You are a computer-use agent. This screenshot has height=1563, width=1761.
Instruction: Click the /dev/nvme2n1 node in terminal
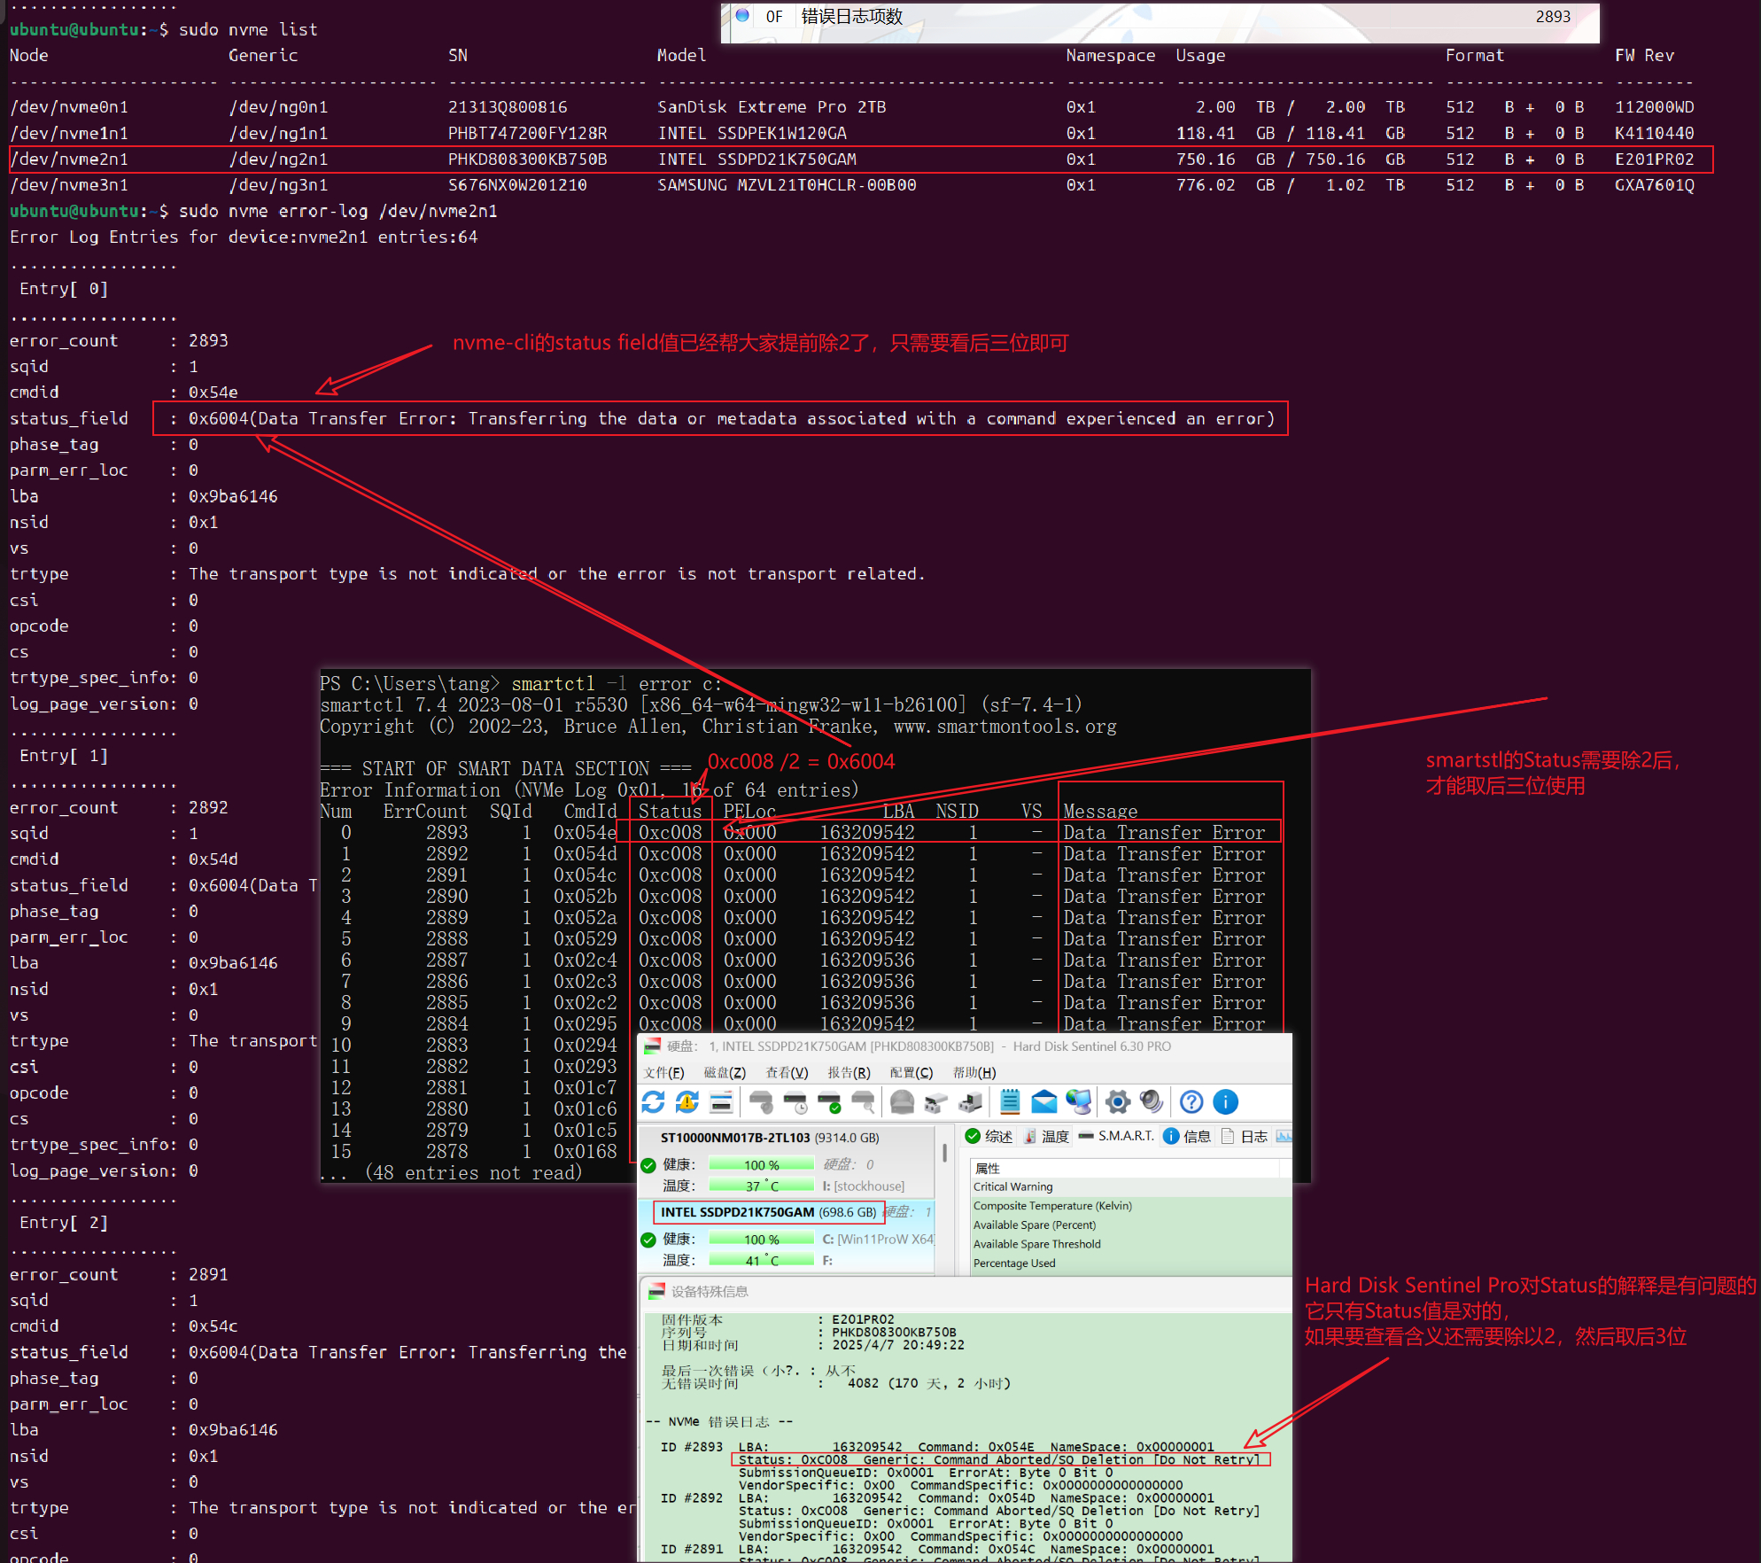[x=69, y=159]
